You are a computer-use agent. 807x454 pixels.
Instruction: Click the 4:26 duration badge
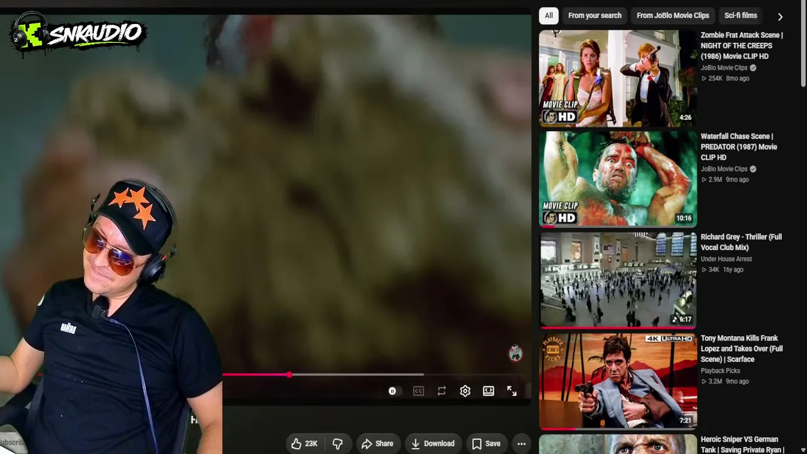pyautogui.click(x=685, y=117)
